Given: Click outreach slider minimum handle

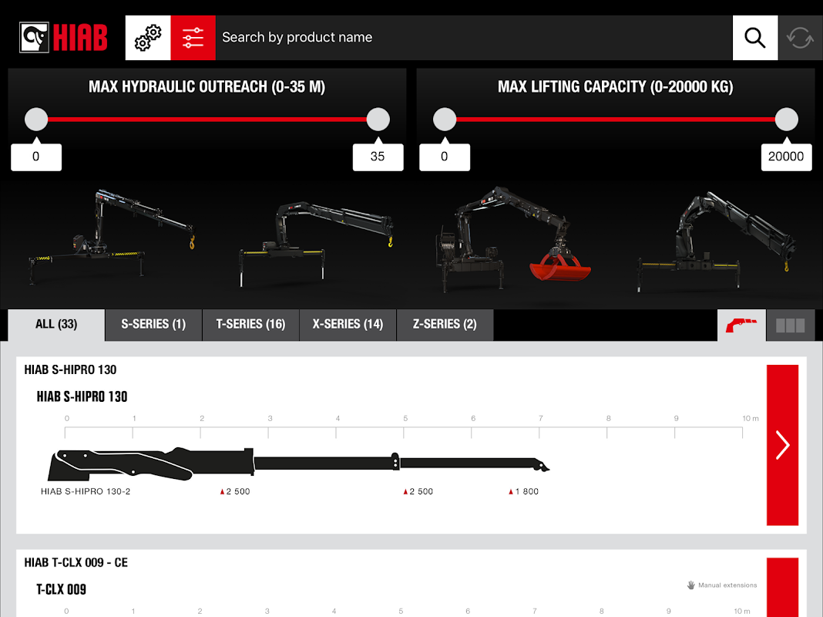Looking at the screenshot, I should (x=36, y=120).
